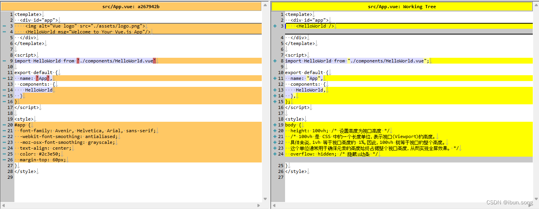Click the '#app {' line in left pane

pyautogui.click(x=138, y=125)
